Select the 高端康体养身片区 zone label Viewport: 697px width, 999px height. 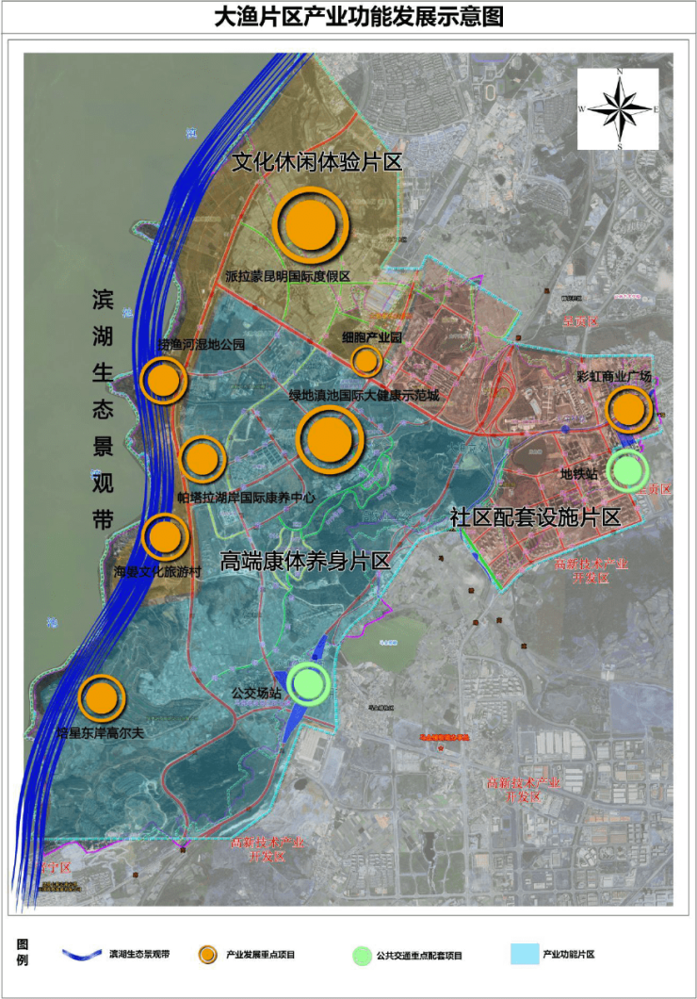pos(304,562)
